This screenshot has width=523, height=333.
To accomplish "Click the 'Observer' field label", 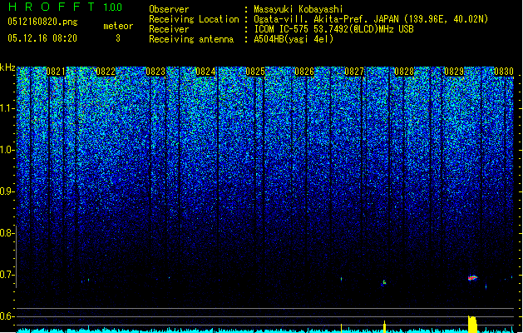I will pyautogui.click(x=169, y=9).
